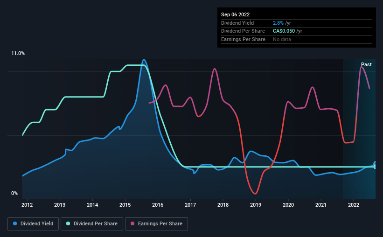This screenshot has width=383, height=237.
Task: Click the No data earnings value
Action: [x=282, y=39]
